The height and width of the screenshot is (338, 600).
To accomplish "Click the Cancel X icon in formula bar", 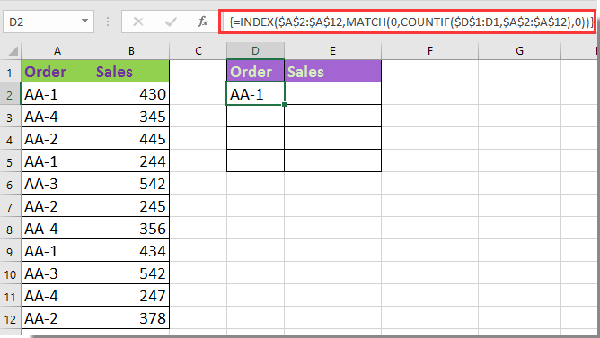I will [x=138, y=22].
